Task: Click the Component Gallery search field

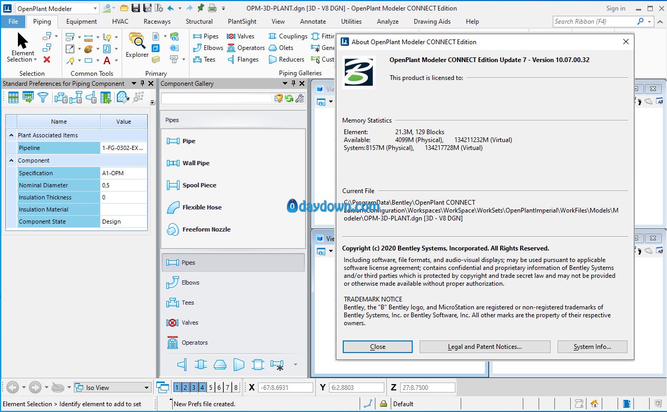Action: coord(217,98)
